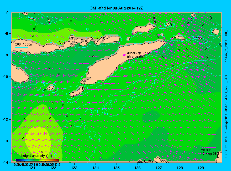Click longitude axis label 125
This screenshot has width=231, height=171.
coord(117,168)
